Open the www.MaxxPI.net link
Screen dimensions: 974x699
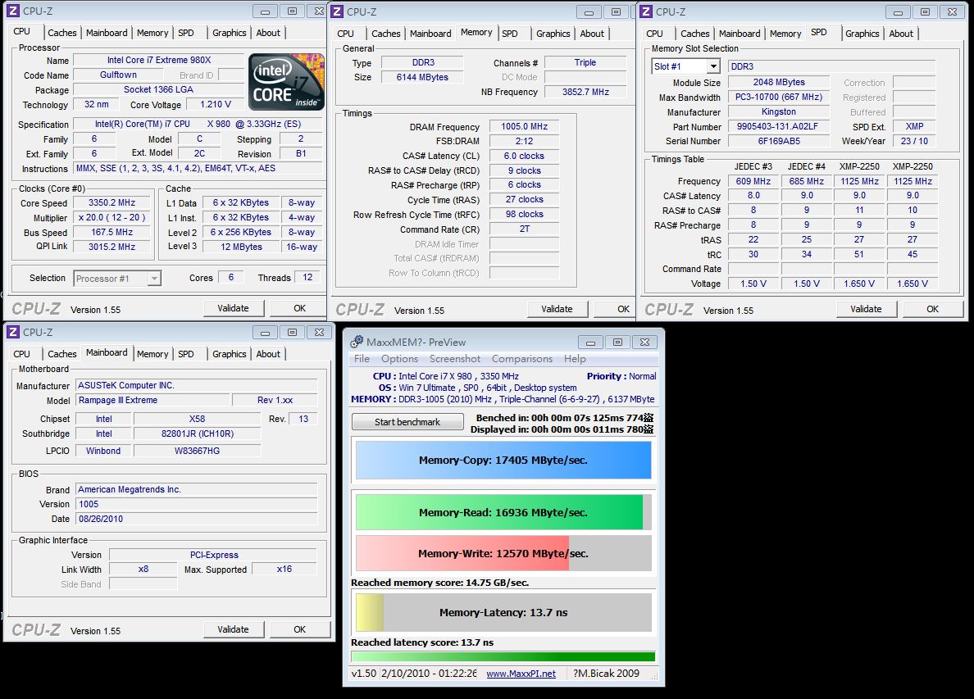521,674
